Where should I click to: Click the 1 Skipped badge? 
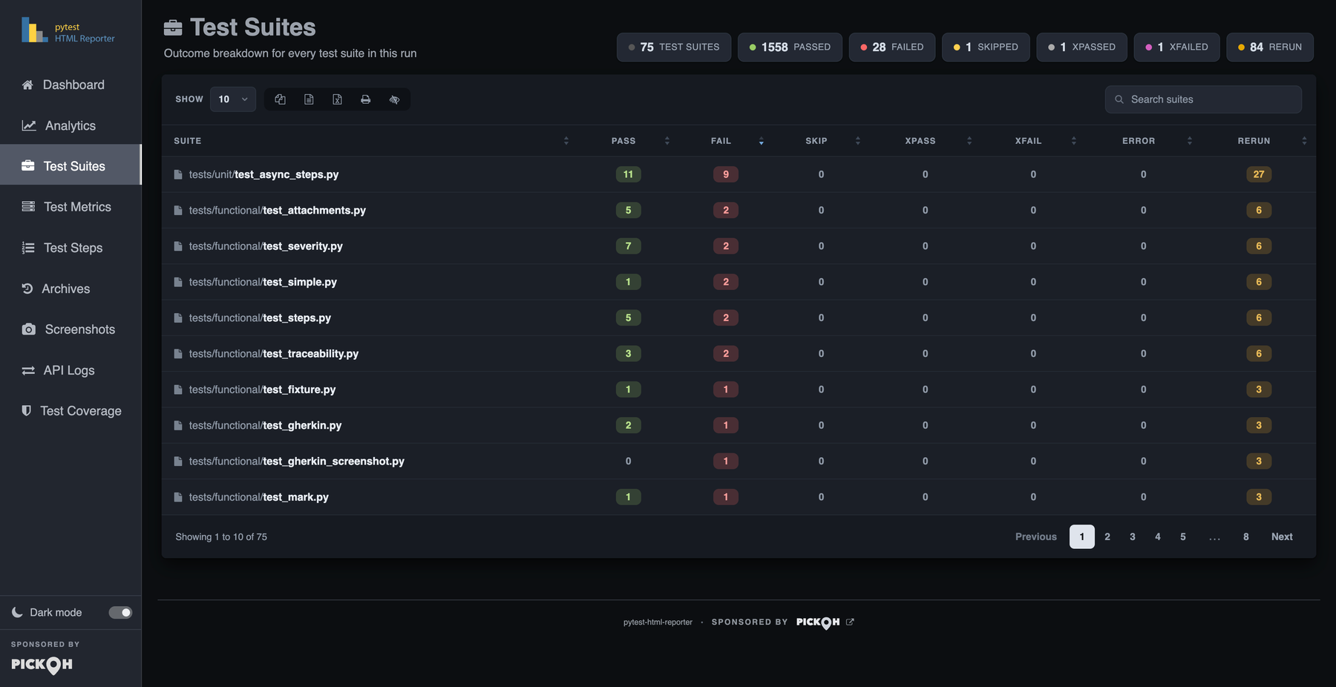click(x=986, y=47)
